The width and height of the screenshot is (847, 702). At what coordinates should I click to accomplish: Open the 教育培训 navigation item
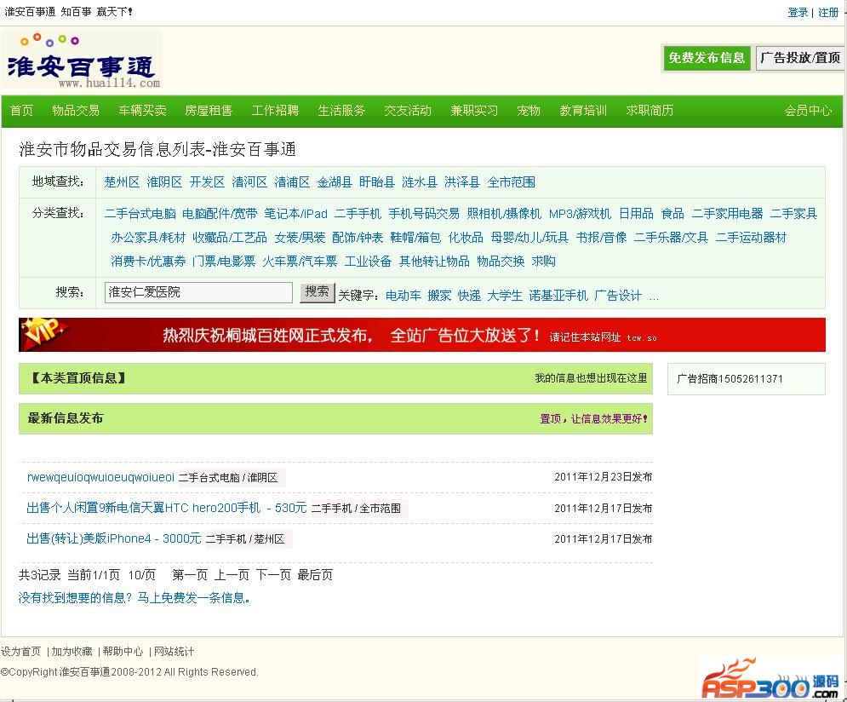pos(583,111)
